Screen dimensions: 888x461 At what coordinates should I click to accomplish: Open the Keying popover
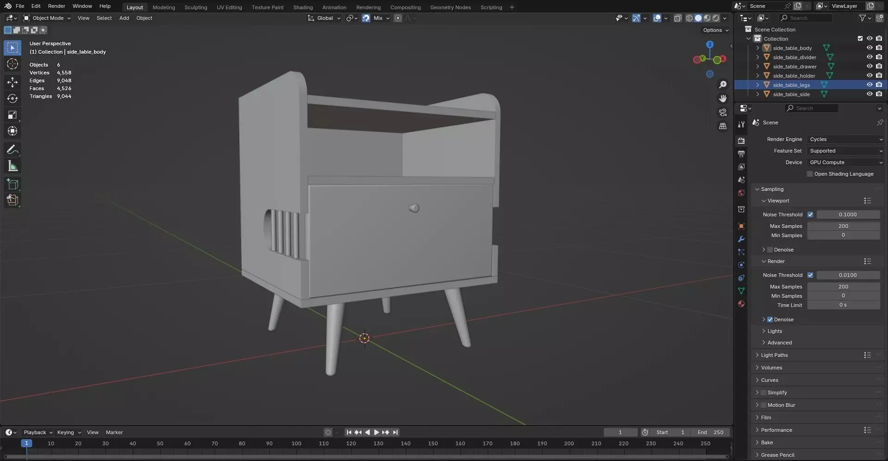(68, 432)
